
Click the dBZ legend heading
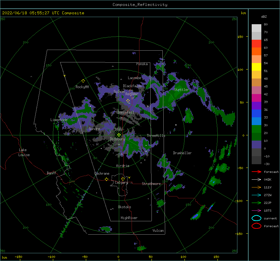(x=264, y=16)
